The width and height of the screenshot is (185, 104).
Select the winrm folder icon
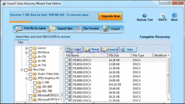point(34,48)
